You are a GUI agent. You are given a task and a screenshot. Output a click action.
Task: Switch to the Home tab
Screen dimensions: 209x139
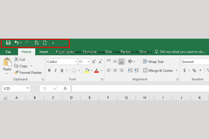(x=26, y=52)
